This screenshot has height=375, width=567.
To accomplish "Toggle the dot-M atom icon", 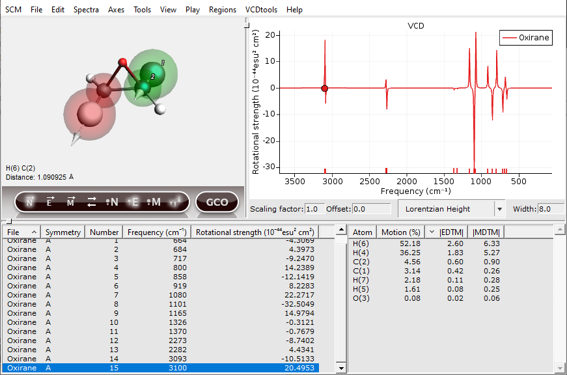I will point(154,202).
